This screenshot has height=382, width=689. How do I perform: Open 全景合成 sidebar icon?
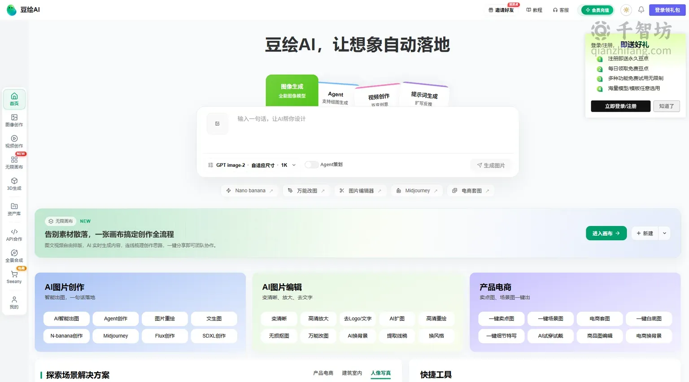(x=14, y=256)
